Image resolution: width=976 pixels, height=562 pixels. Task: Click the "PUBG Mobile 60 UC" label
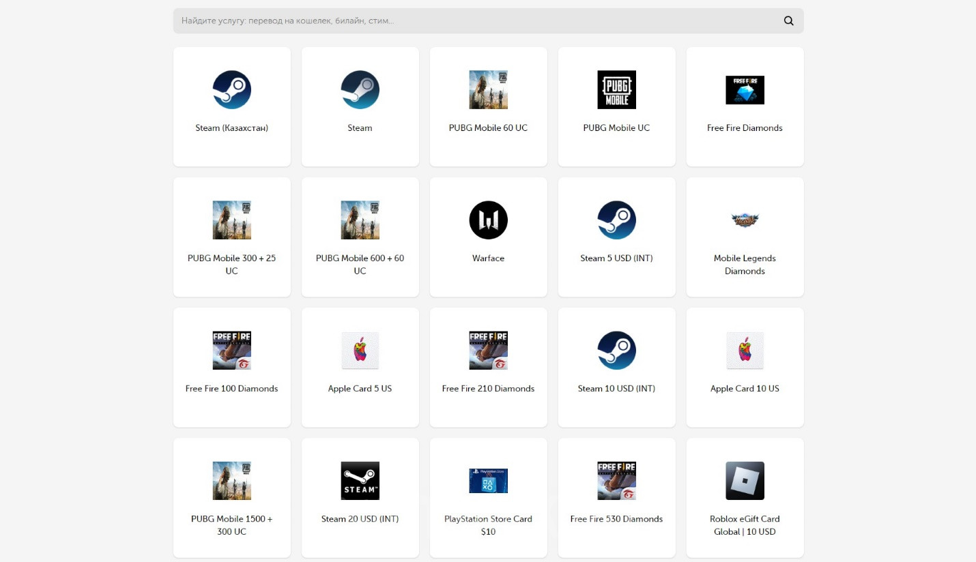coord(489,128)
